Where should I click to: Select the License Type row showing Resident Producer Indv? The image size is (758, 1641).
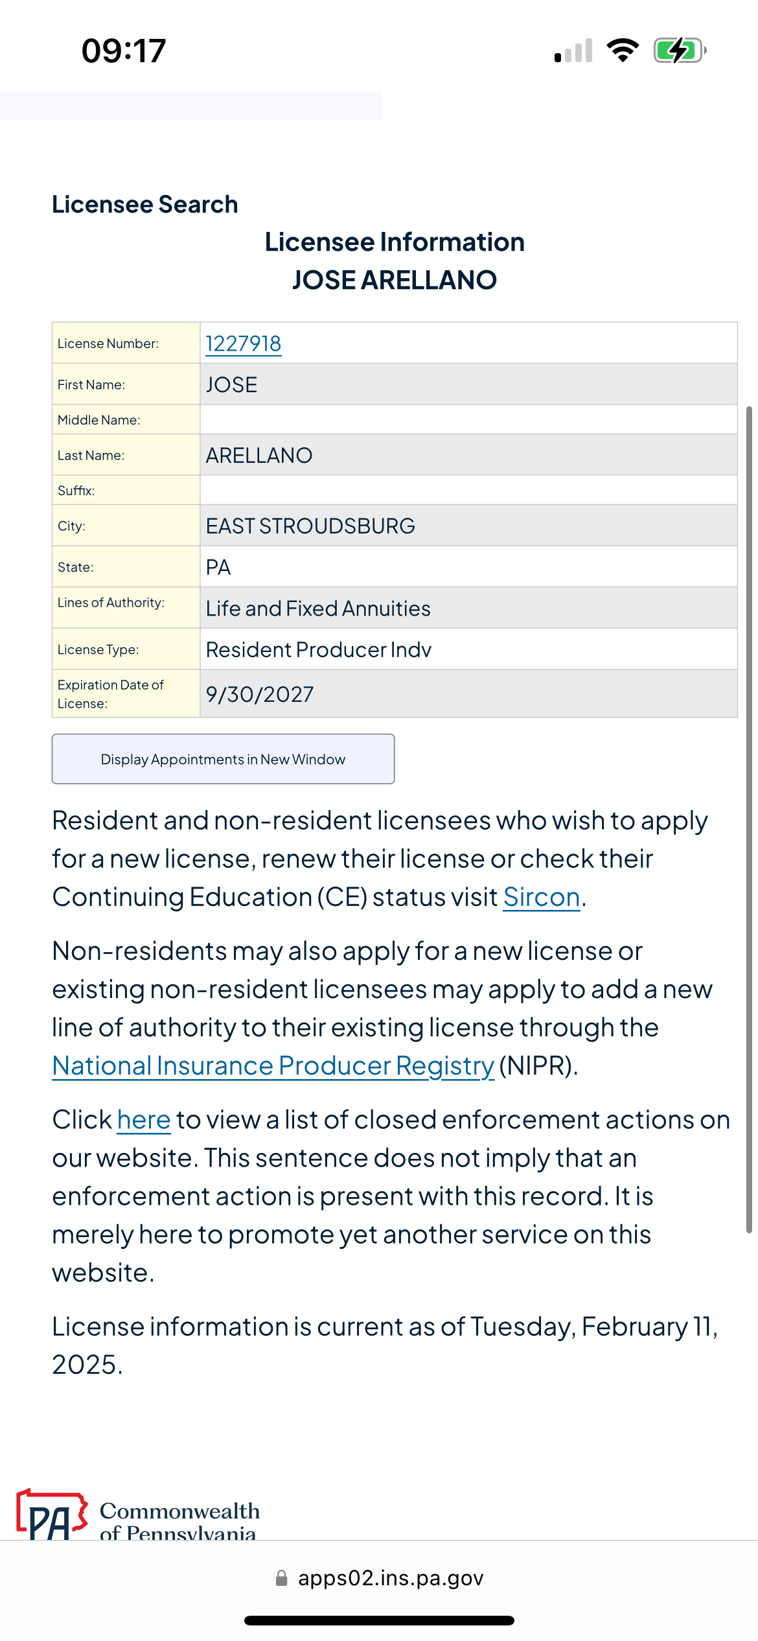pyautogui.click(x=319, y=649)
